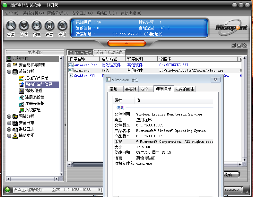This screenshot has height=197, width=253.
Task: Expand the 辅助功能 tree node
Action: (x=9, y=136)
